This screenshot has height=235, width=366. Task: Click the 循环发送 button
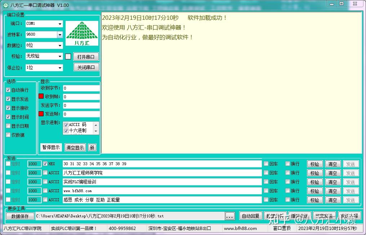click(300, 216)
